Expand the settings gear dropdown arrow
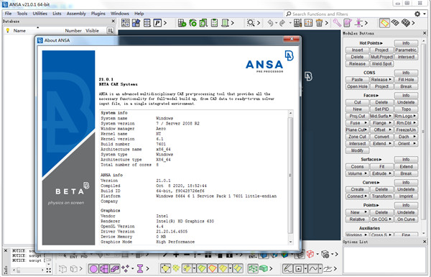 point(425,14)
